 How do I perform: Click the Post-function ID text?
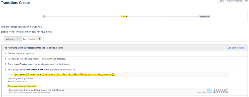click(30, 93)
